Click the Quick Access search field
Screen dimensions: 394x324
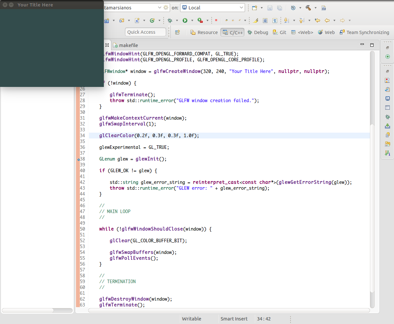click(145, 32)
